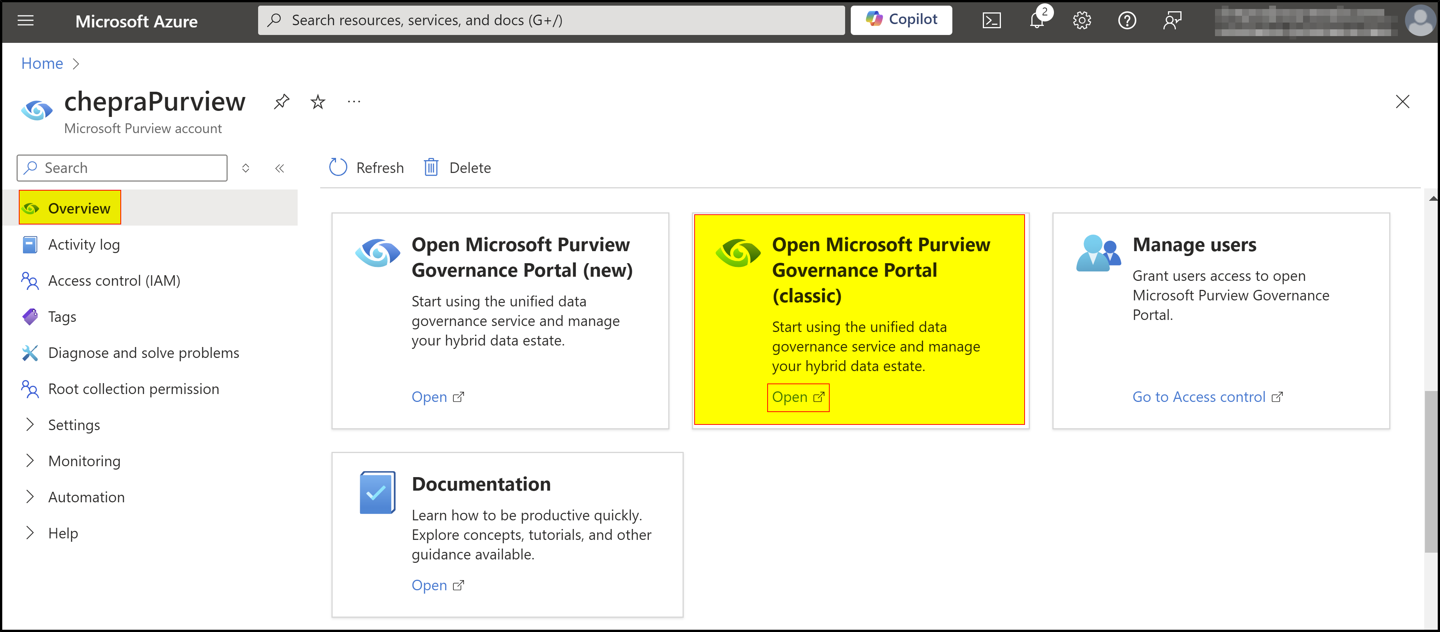Open Diagnose and solve problems
1440x632 pixels.
point(144,353)
